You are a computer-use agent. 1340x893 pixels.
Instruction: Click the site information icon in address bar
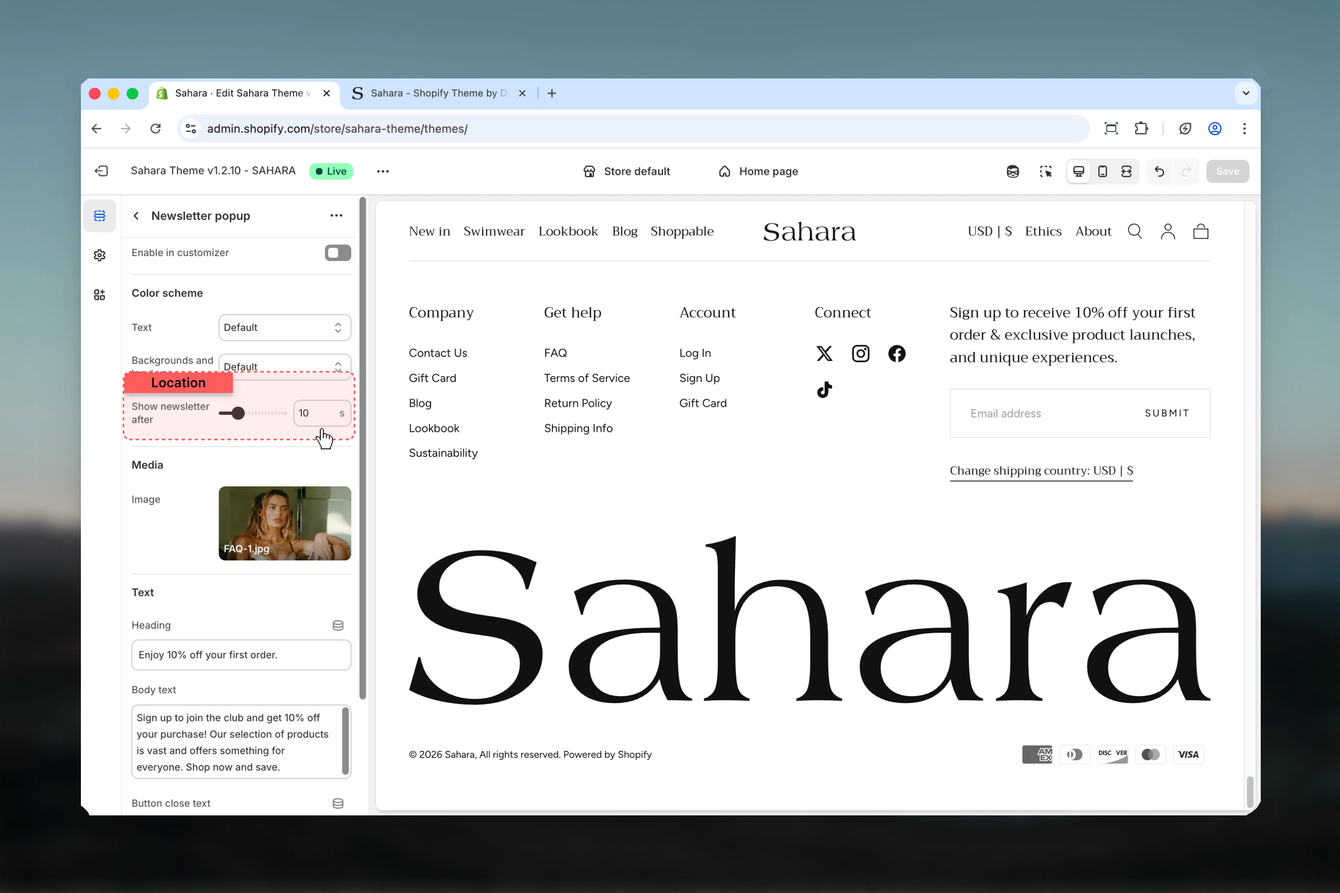191,129
